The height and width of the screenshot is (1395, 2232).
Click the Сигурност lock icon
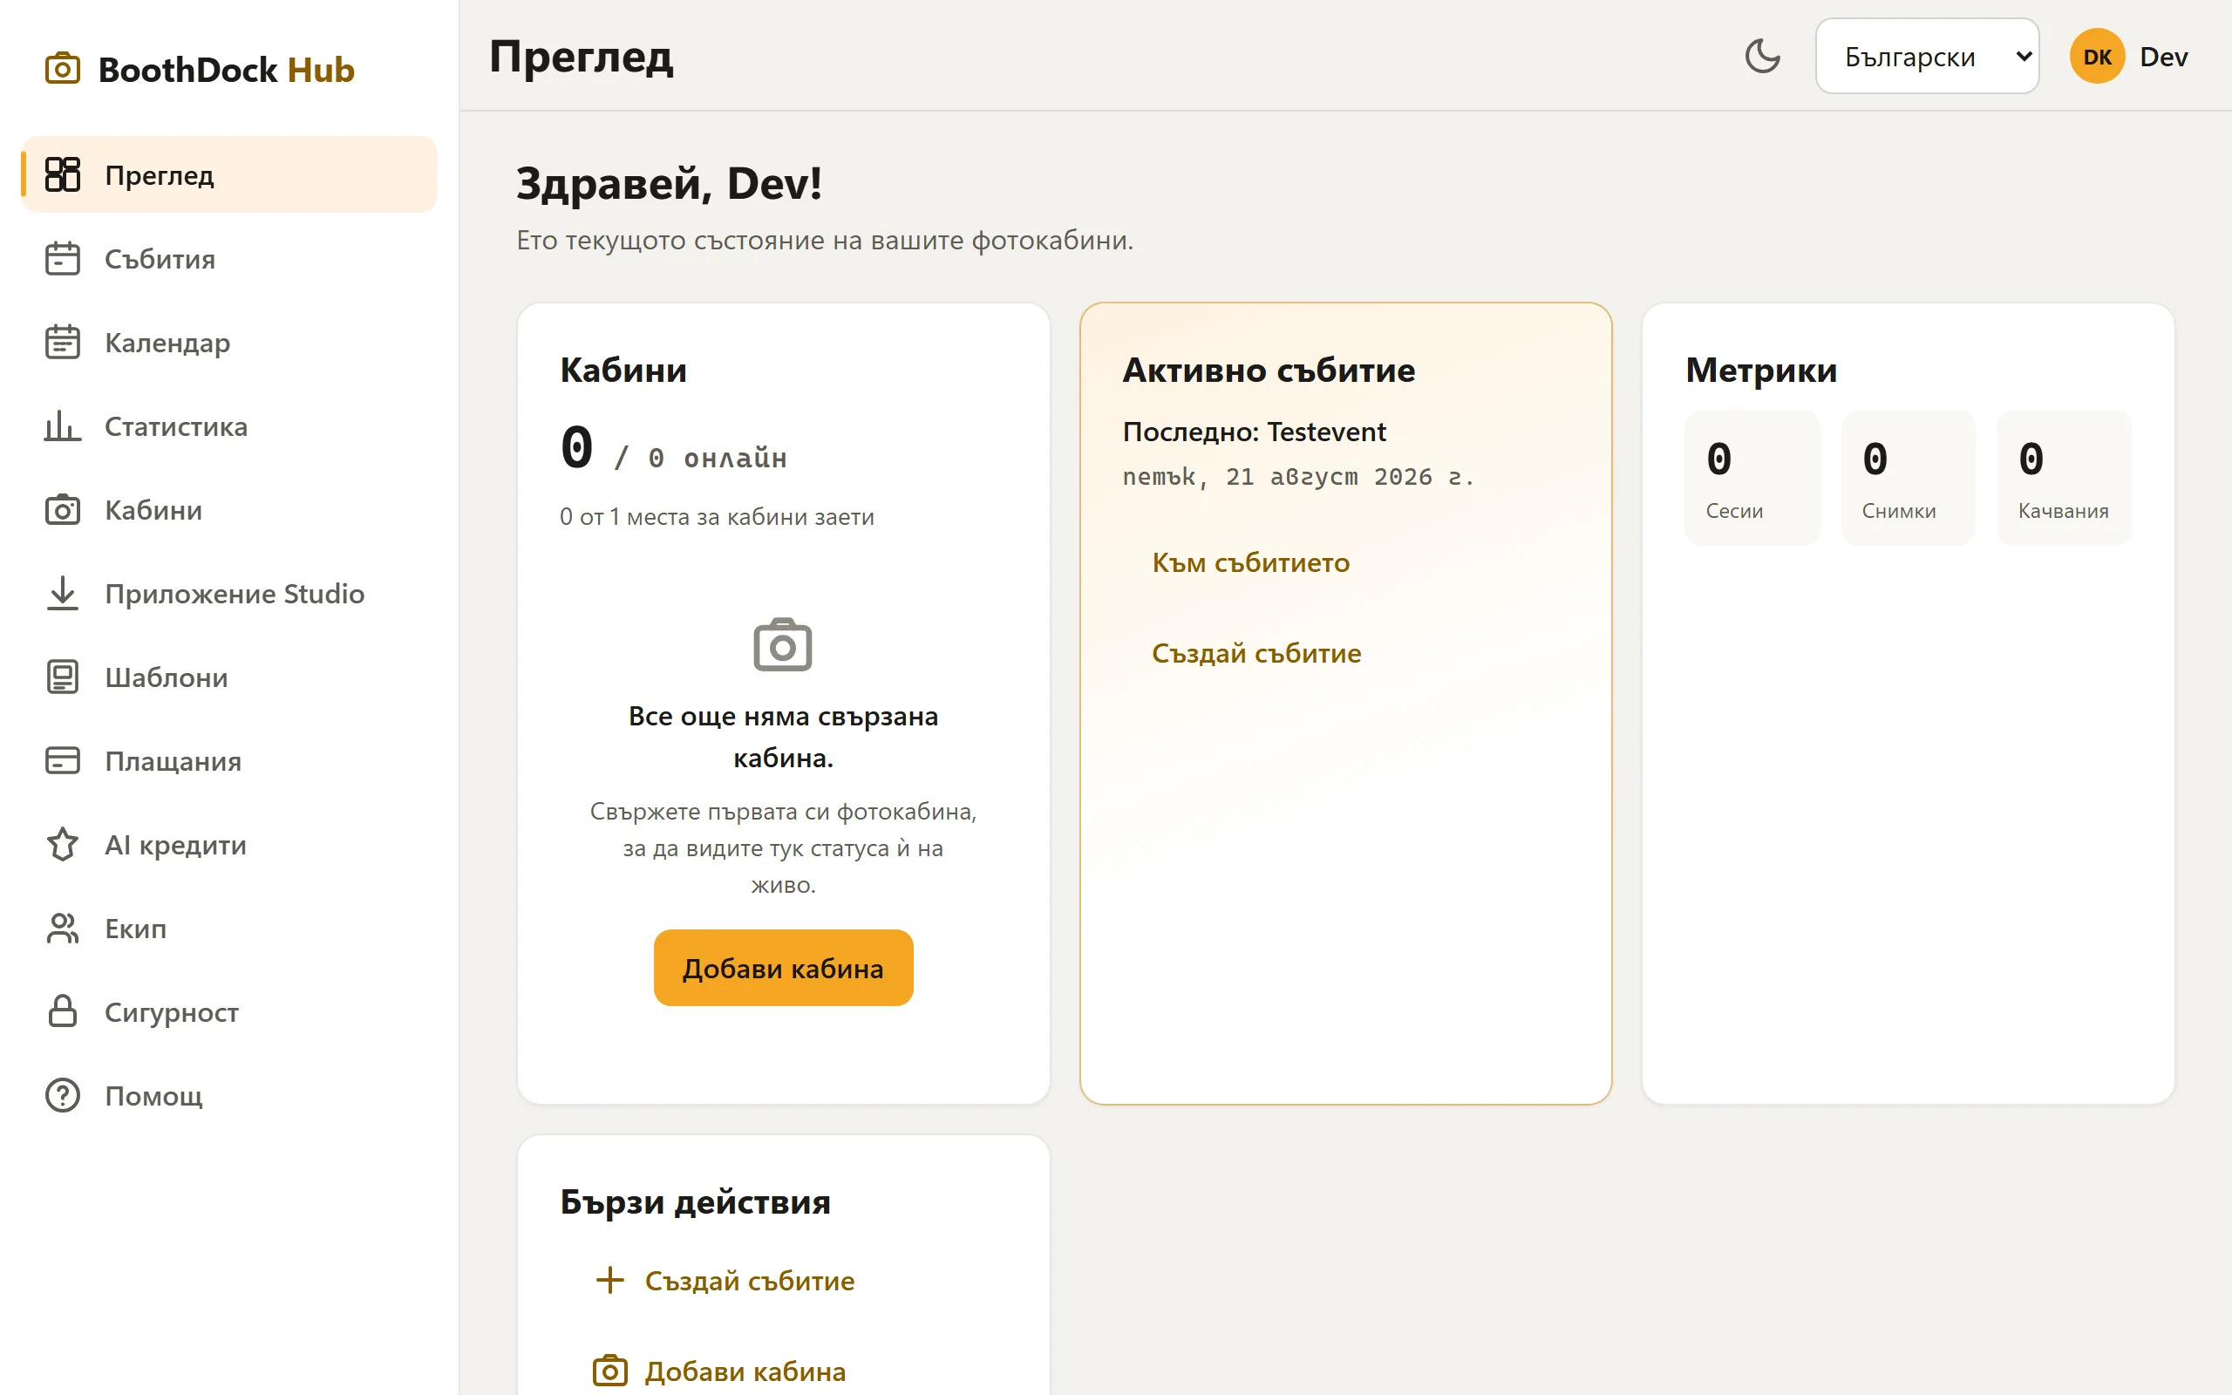(x=62, y=1012)
